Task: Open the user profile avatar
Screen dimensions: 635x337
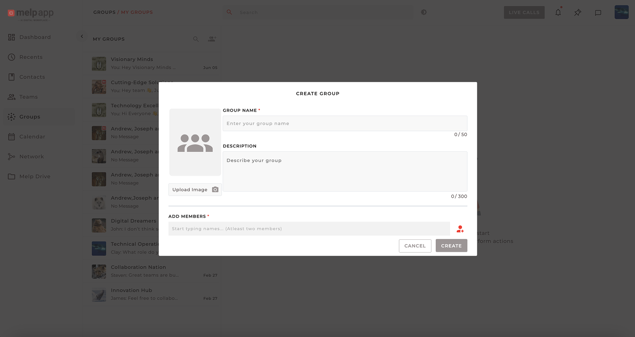Action: coord(621,12)
